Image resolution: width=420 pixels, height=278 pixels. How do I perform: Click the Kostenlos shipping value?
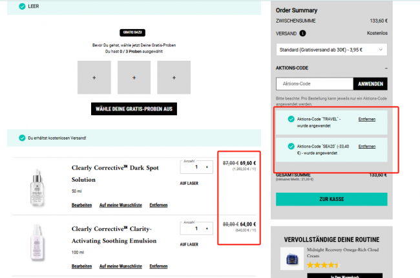(377, 33)
